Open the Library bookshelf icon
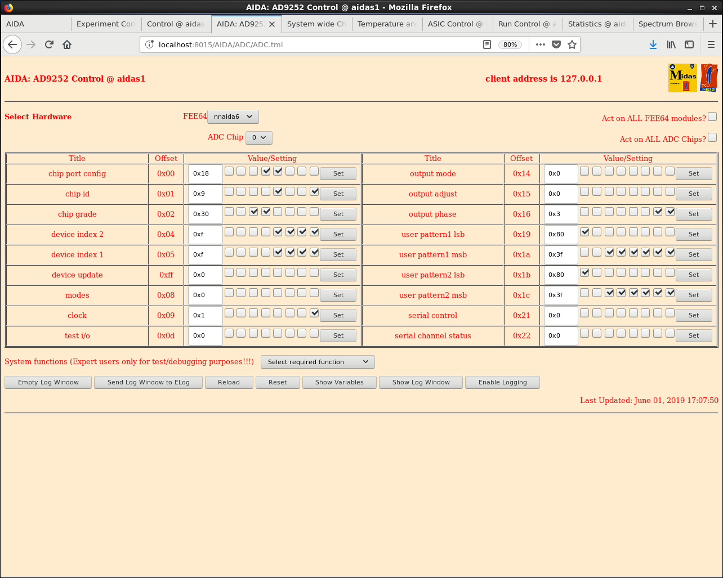The height and width of the screenshot is (578, 723). 671,44
